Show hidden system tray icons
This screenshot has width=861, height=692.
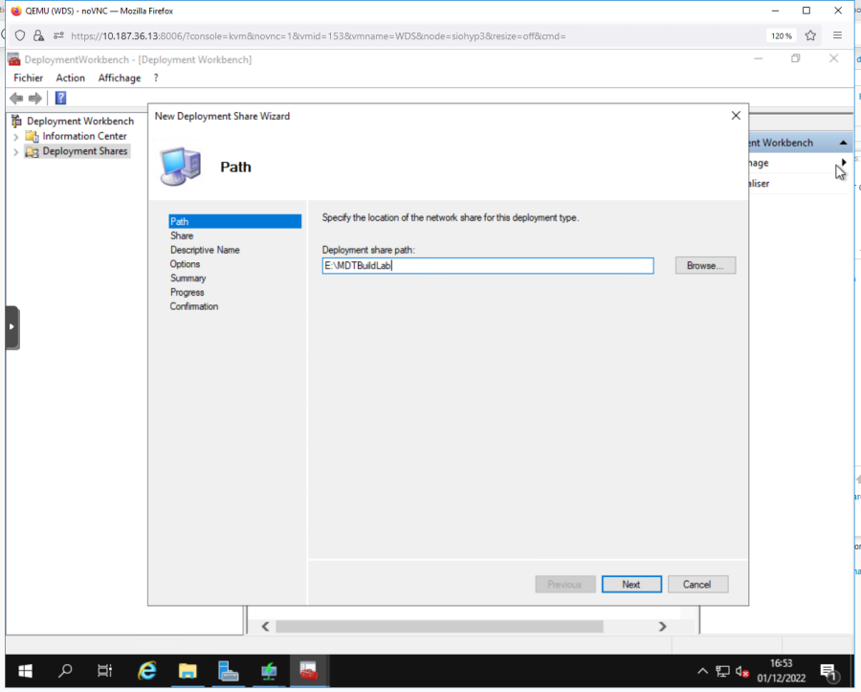pos(702,671)
